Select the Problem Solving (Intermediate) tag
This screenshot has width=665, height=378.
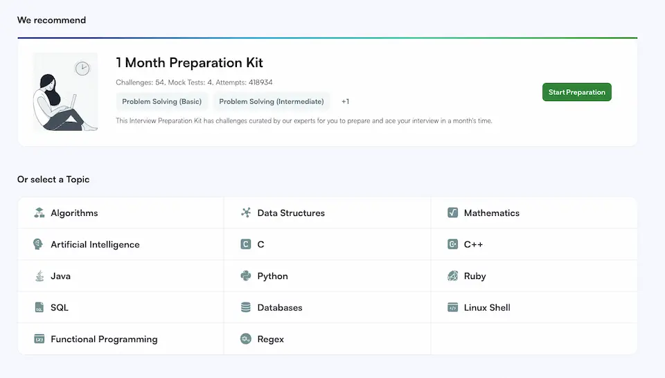point(272,102)
